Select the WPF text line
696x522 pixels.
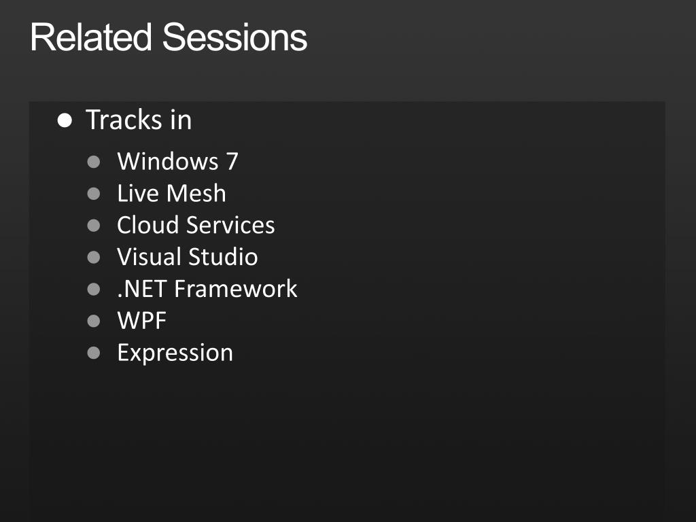141,321
